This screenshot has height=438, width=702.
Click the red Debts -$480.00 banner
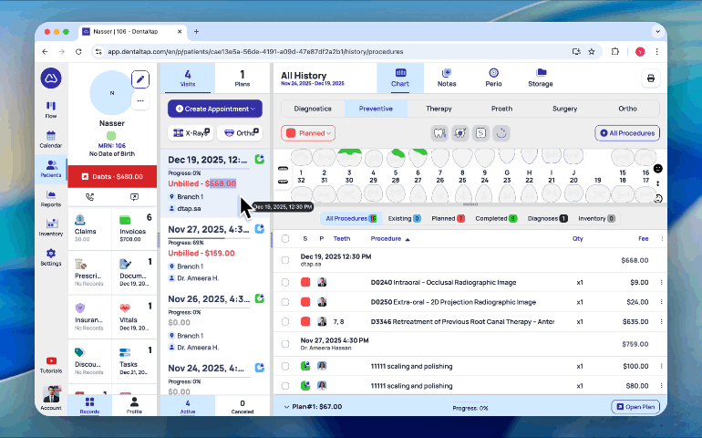click(113, 176)
